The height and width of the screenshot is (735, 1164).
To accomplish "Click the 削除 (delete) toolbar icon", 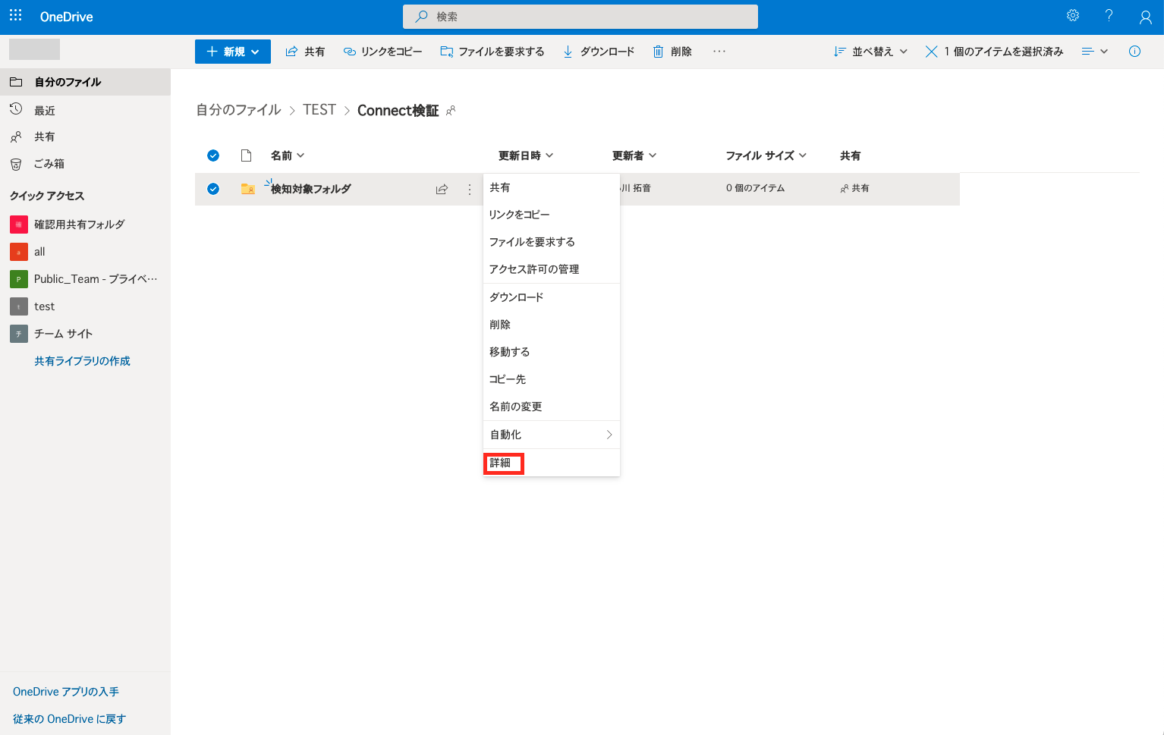I will coord(657,51).
